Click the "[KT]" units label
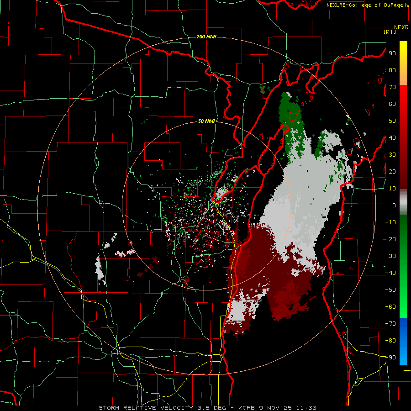411x411 pixels. (390, 32)
